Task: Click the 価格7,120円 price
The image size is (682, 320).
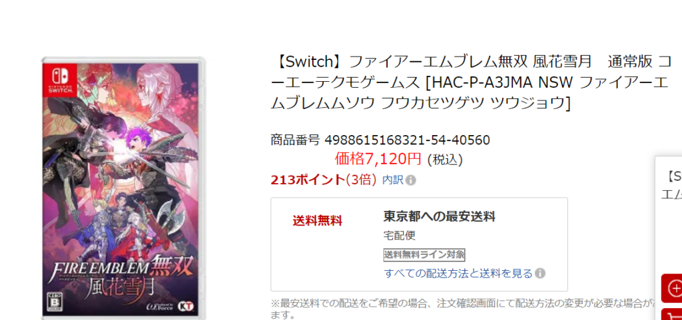Action: tap(378, 159)
